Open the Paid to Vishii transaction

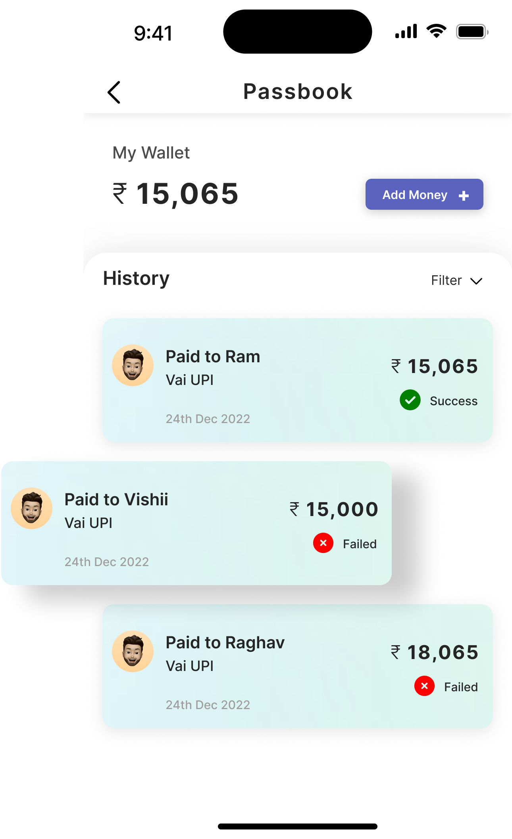[196, 523]
